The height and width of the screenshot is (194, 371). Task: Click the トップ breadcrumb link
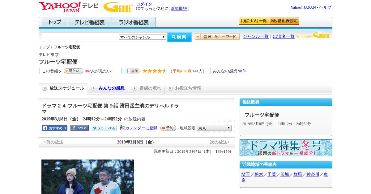pyautogui.click(x=44, y=47)
